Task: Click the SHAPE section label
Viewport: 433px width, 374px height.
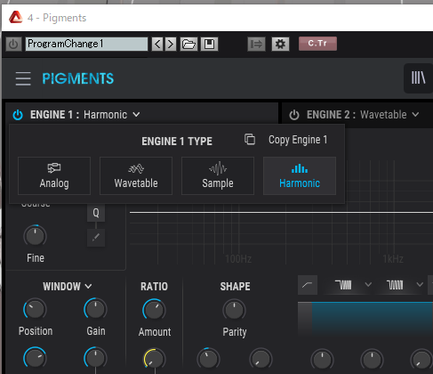Action: pyautogui.click(x=235, y=287)
